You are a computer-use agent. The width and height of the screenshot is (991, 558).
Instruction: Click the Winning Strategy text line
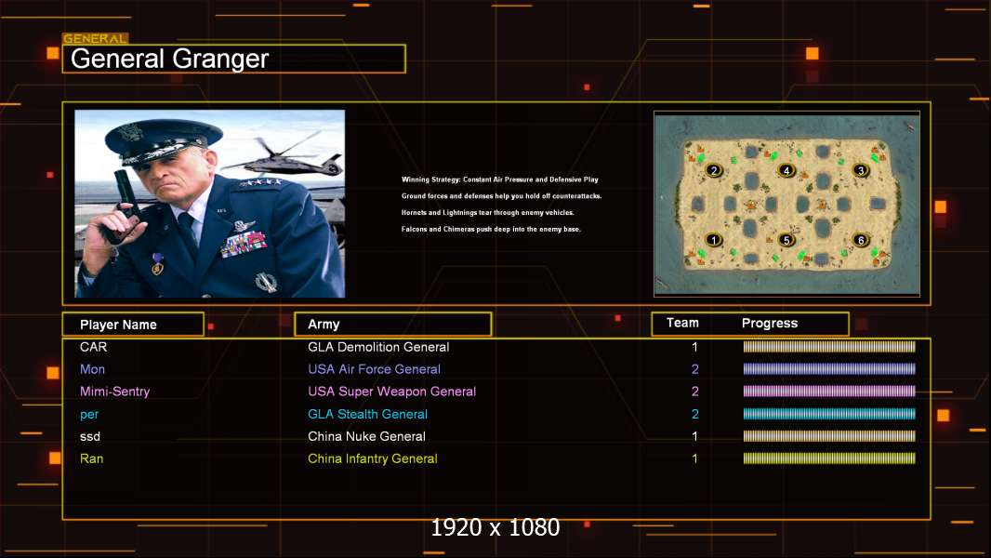[x=500, y=179]
